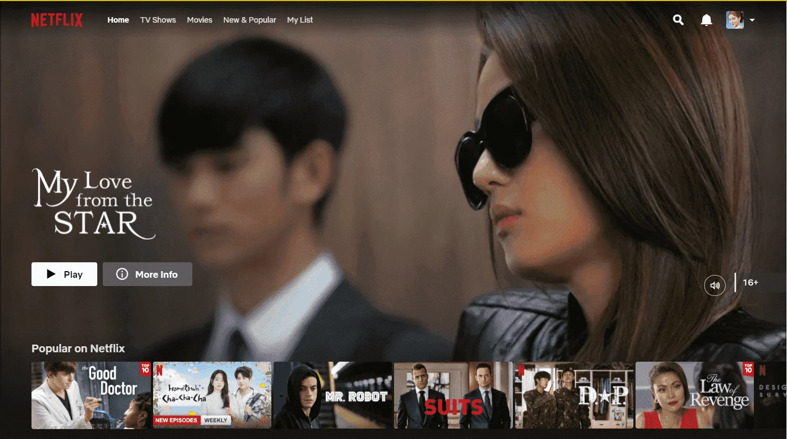Image resolution: width=787 pixels, height=439 pixels.
Task: Select the Suits thumbnail
Action: pyautogui.click(x=453, y=395)
